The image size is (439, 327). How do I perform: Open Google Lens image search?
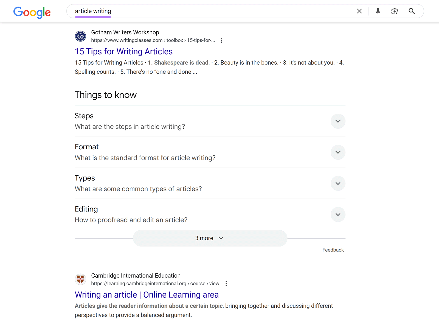(395, 11)
